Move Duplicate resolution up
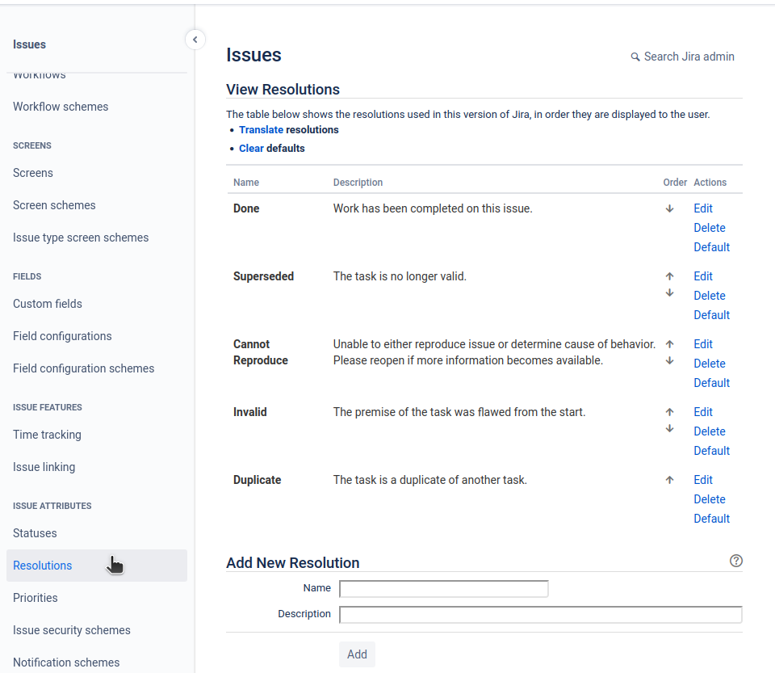775x673 pixels. pos(669,480)
